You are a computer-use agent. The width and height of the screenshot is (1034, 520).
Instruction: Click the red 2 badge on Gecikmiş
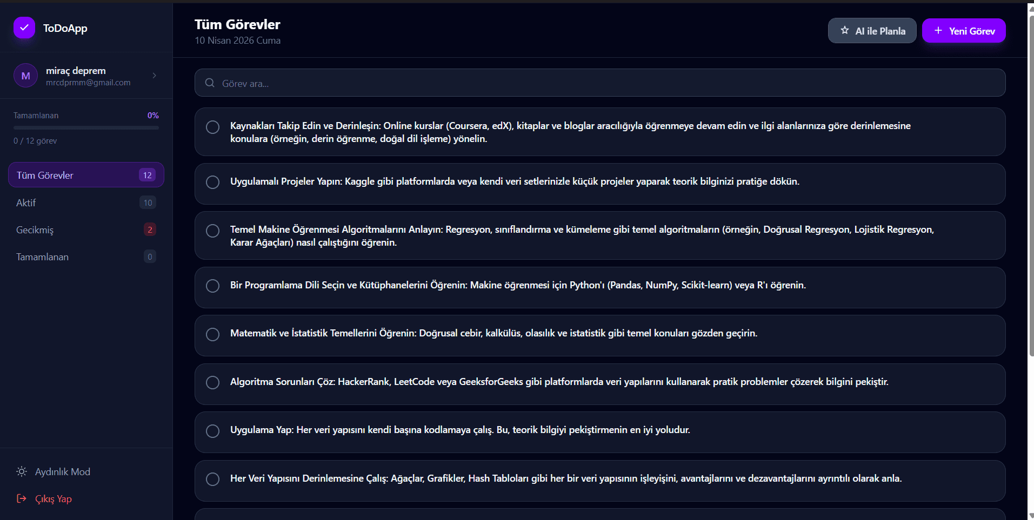point(150,229)
